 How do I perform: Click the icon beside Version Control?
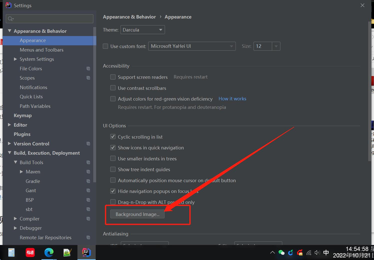[x=88, y=144]
